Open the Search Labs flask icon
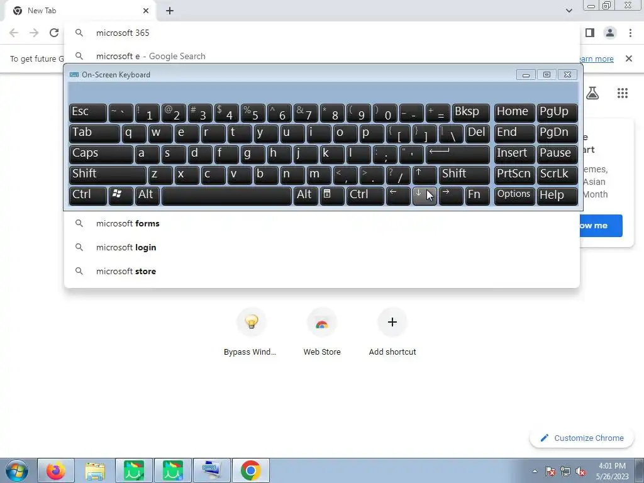Viewport: 644px width, 483px height. 592,93
